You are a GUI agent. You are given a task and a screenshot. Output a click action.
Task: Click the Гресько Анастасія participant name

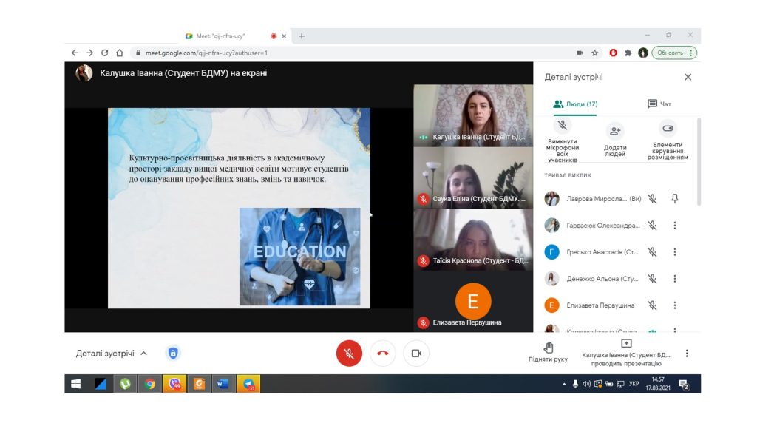click(x=602, y=252)
